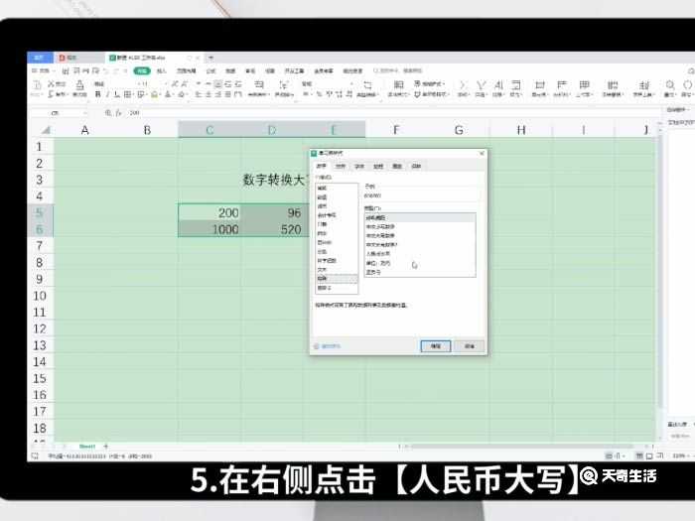Click the Sheet1 sheet tab
The width and height of the screenshot is (695, 521).
tap(87, 447)
